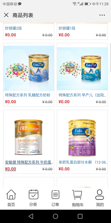Open 安敏健 特殊配方系列 牛奶蛋 product link
Screen dimensions: 111x223
29,162
